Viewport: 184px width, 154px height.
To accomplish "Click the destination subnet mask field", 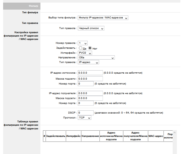I will (x=90, y=98).
